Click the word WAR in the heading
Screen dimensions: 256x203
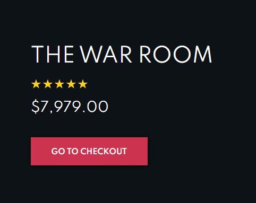tap(106, 54)
